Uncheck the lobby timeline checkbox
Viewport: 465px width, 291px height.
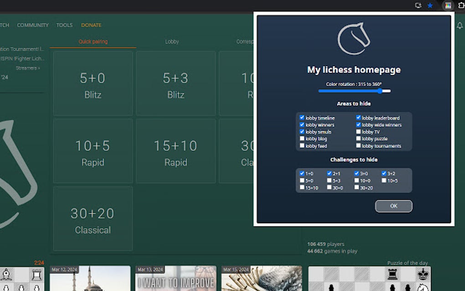point(302,118)
